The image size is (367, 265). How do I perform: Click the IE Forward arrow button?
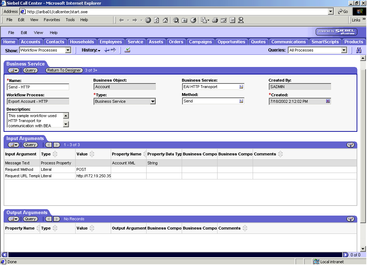click(135, 20)
